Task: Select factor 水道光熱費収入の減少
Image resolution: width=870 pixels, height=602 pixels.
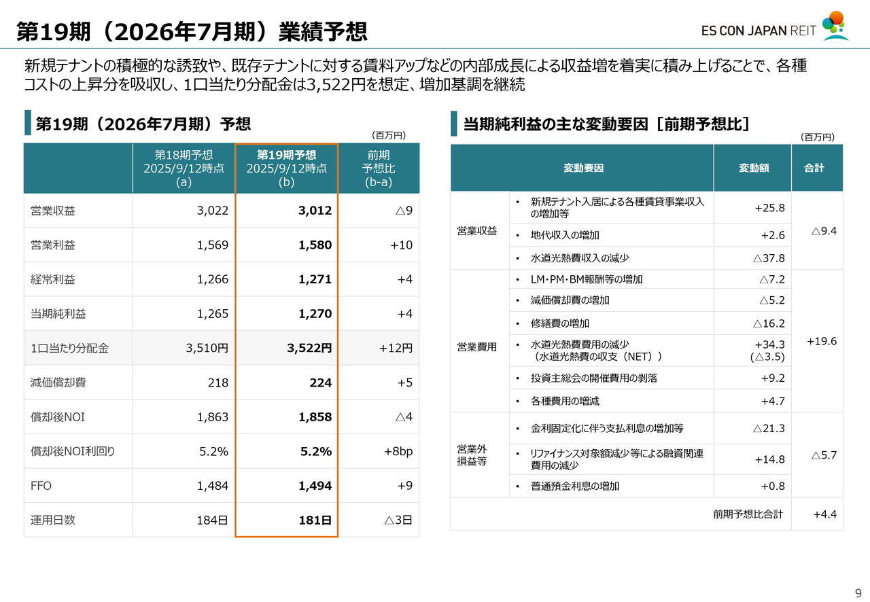Action: click(580, 258)
